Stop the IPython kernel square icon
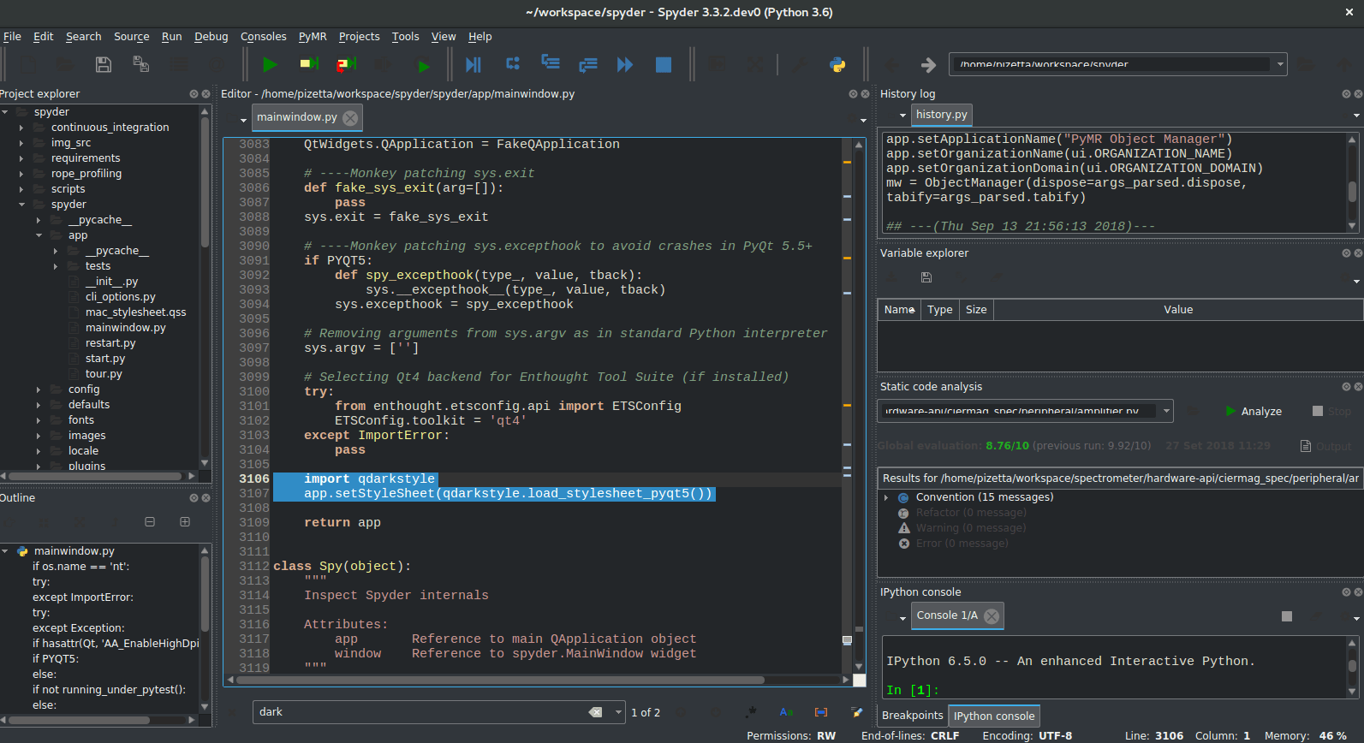Viewport: 1364px width, 743px height. [x=1286, y=616]
